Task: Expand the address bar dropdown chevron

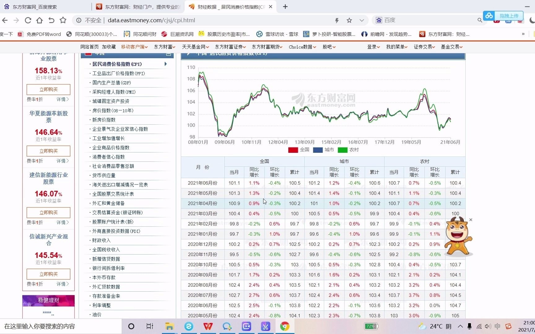Action: click(362, 20)
